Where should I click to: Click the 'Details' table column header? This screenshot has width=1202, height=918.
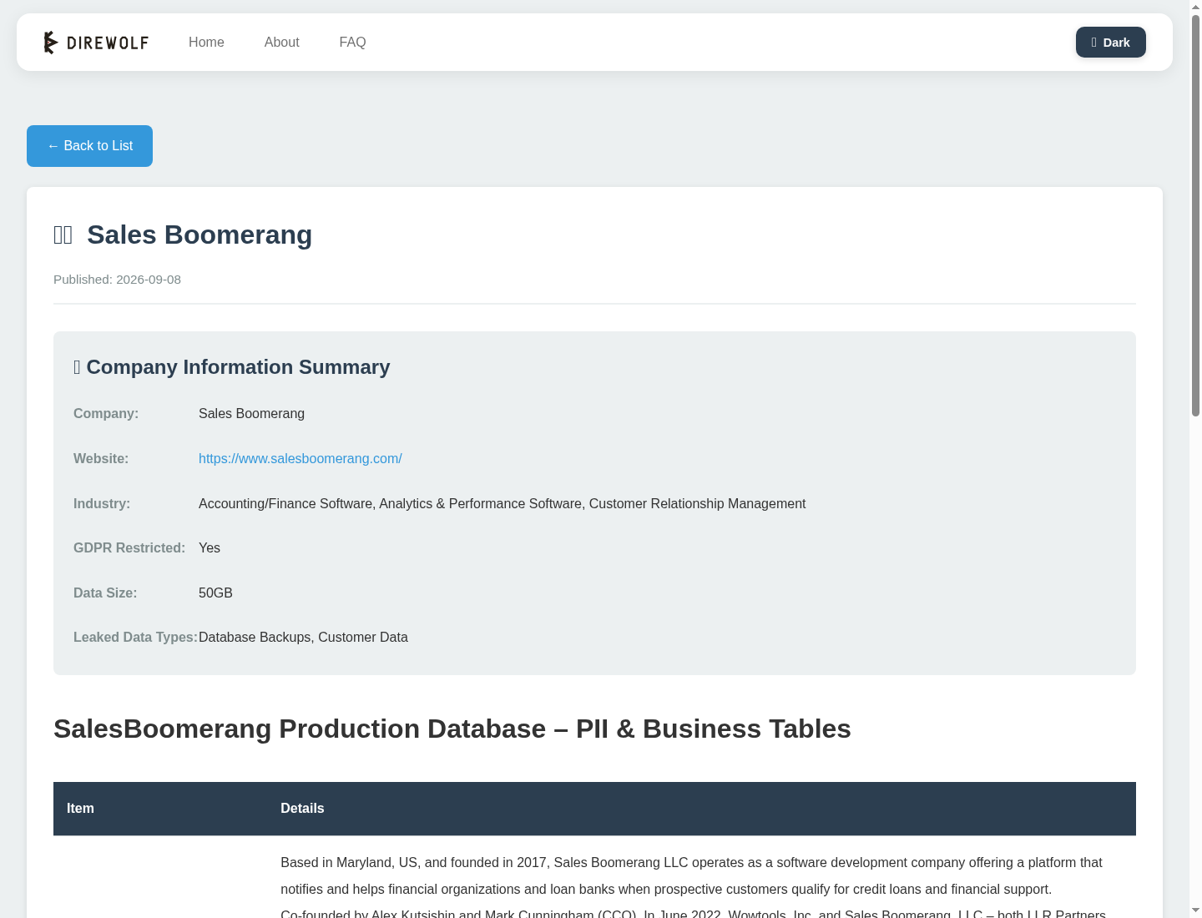[302, 809]
